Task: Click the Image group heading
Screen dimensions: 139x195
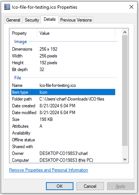Action: [x=21, y=42]
